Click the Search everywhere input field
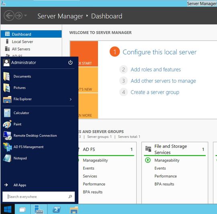 point(39,197)
